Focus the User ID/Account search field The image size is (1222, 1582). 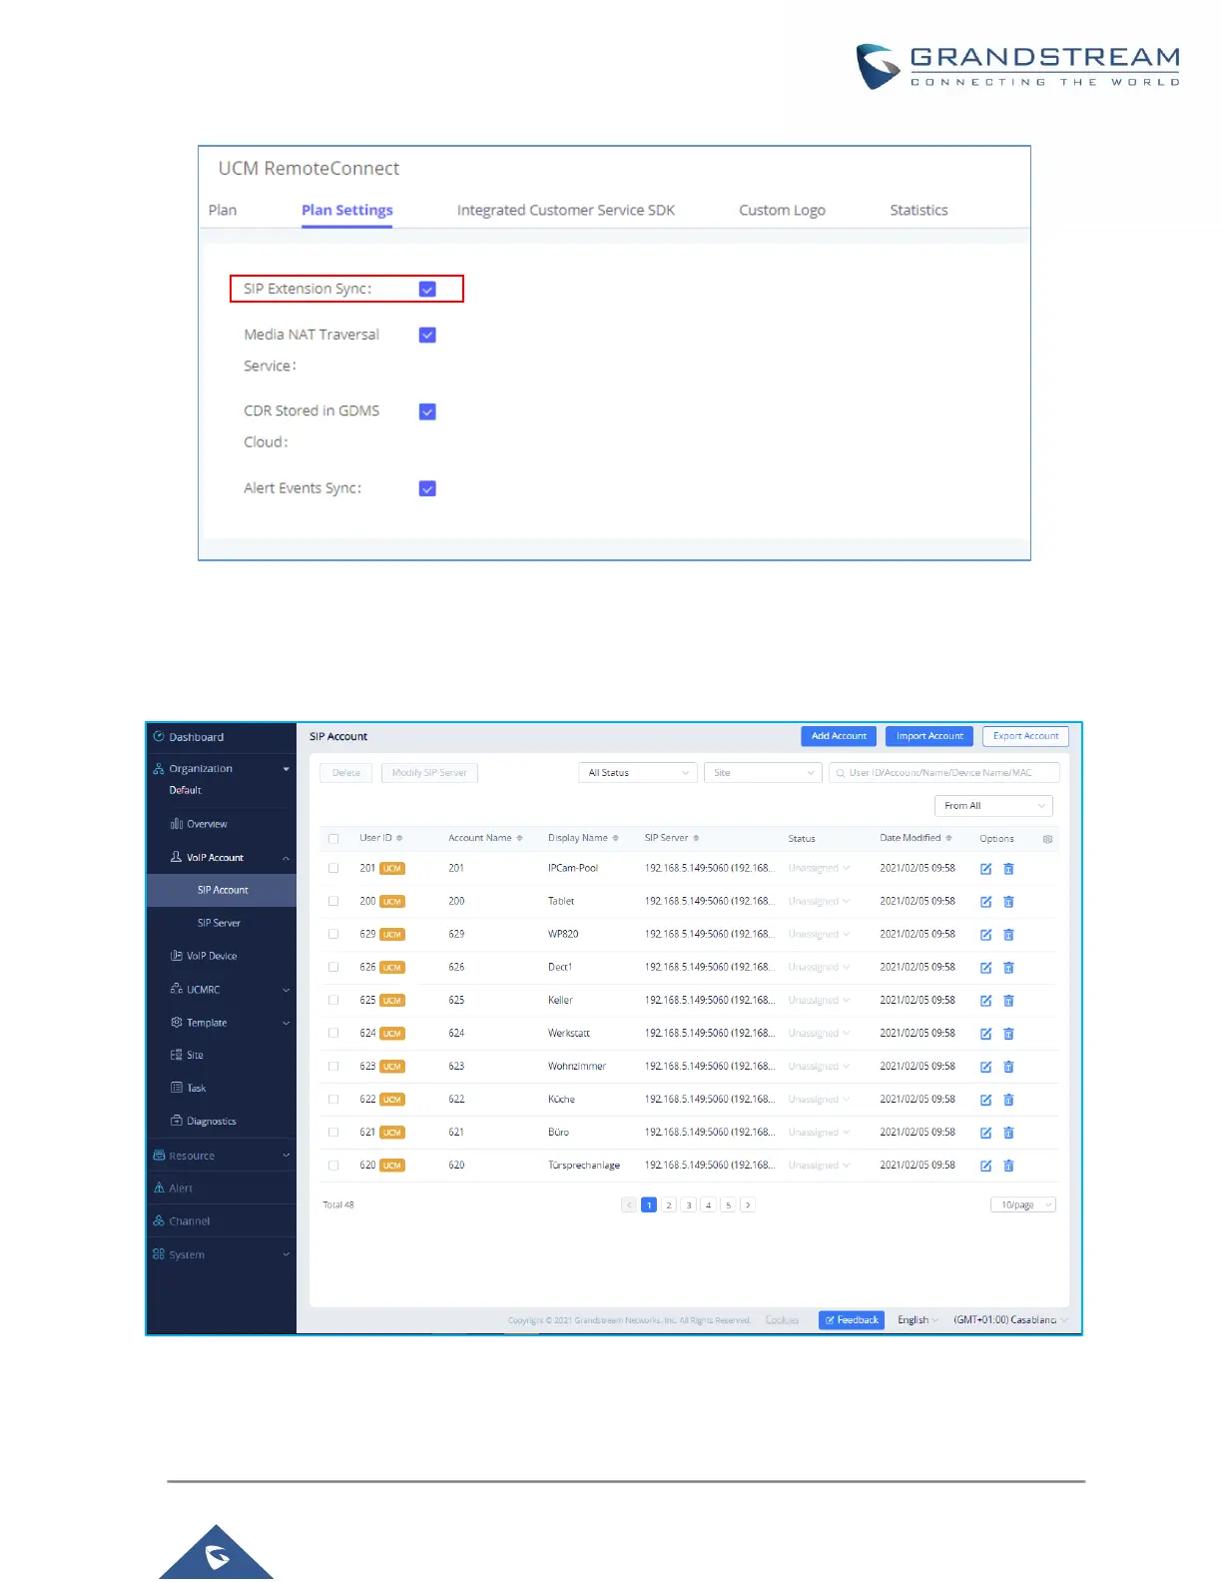943,773
